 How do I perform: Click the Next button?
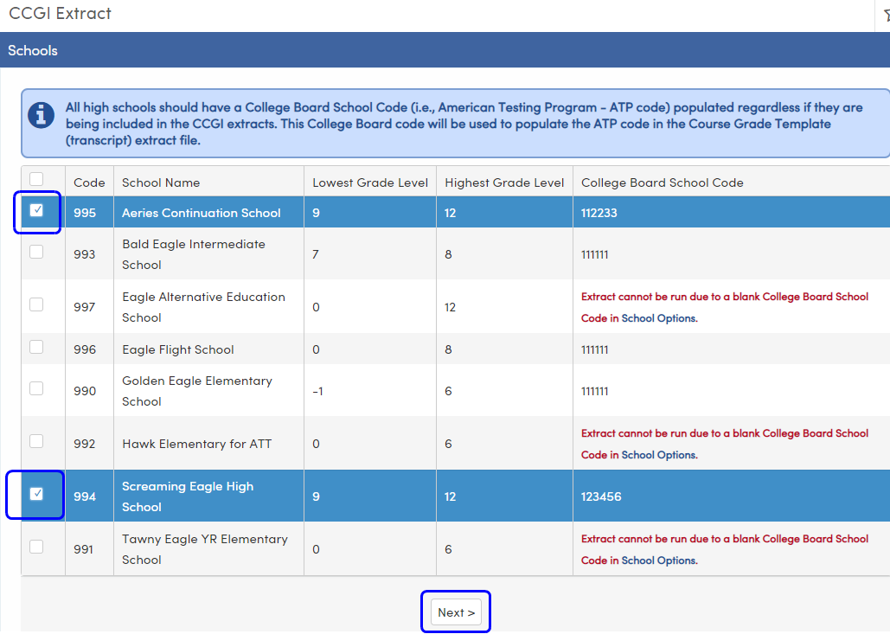click(456, 612)
